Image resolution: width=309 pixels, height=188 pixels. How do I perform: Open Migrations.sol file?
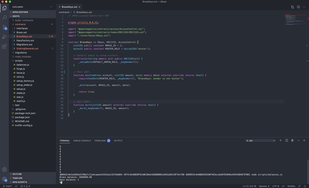[x=32, y=44]
